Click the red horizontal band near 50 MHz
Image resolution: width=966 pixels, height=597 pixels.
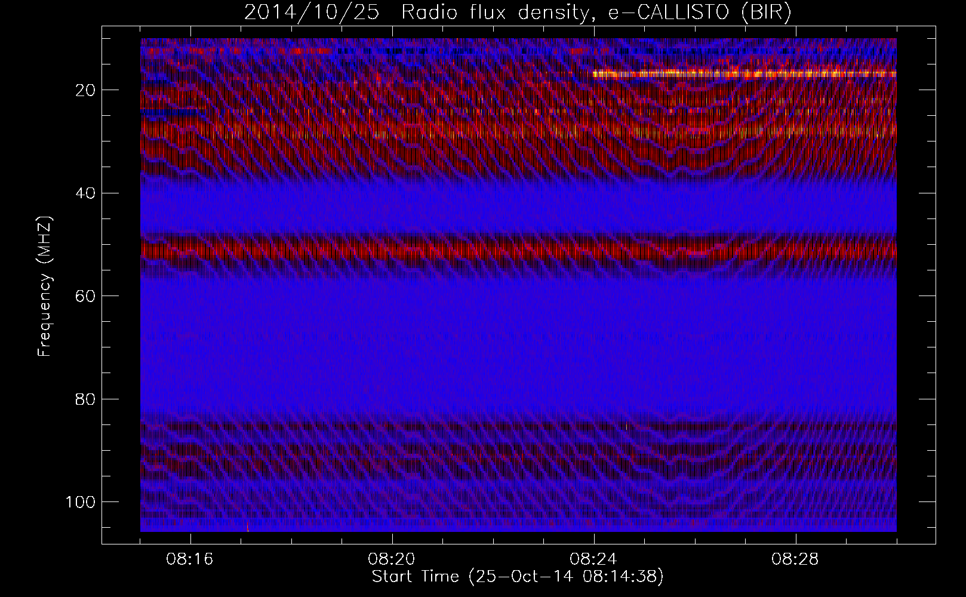pos(518,248)
